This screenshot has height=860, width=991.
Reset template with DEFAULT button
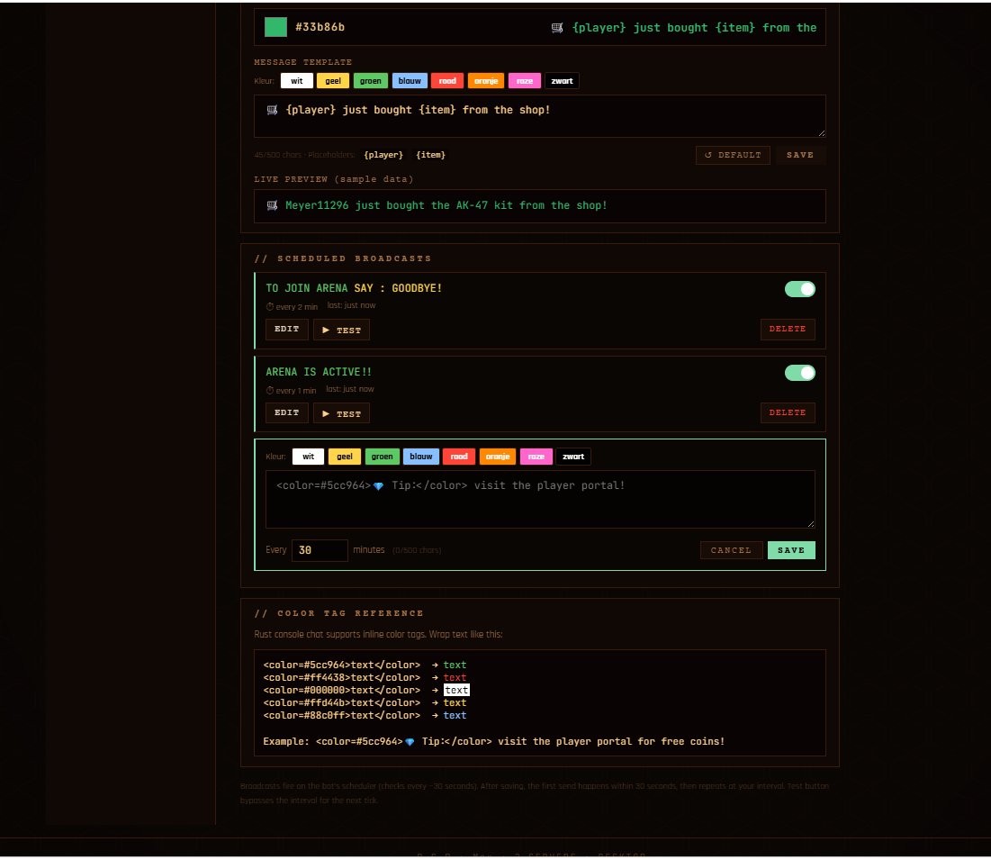pos(733,155)
